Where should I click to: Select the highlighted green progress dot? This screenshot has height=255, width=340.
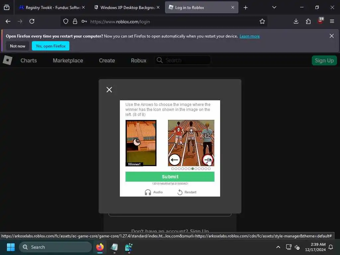click(193, 169)
